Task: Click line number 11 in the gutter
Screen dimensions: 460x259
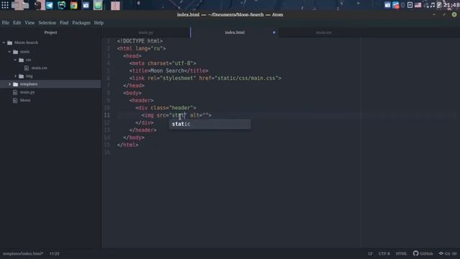Action: coord(107,115)
